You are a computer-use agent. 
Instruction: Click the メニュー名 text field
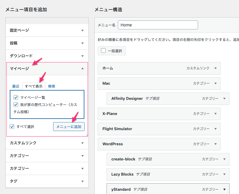158,25
